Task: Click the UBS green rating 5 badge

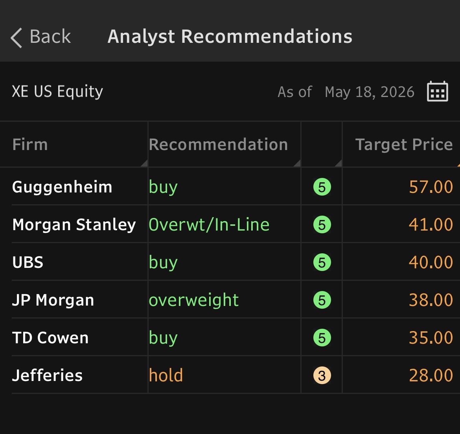Action: click(322, 262)
